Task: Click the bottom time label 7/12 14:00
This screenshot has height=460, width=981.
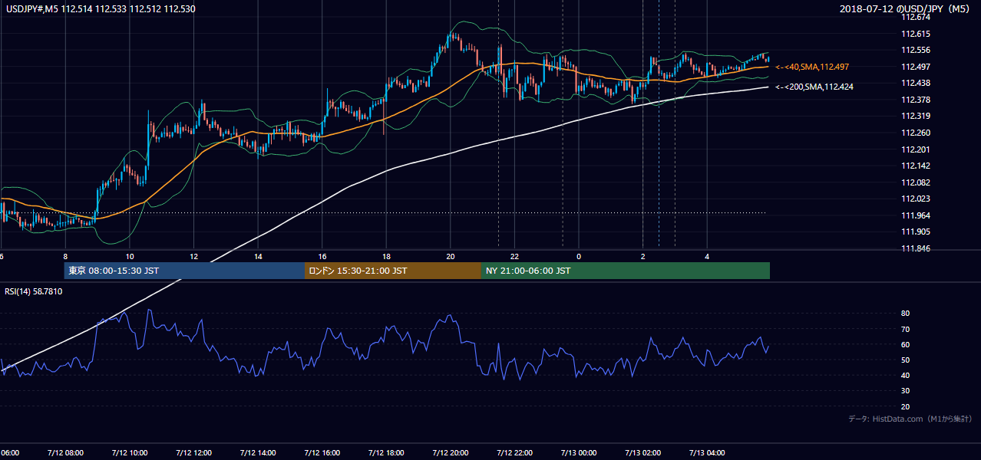Action: click(x=257, y=452)
